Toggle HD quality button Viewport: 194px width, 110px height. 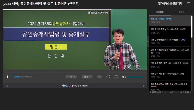99,77
